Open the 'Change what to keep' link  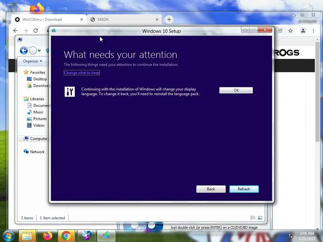(82, 73)
